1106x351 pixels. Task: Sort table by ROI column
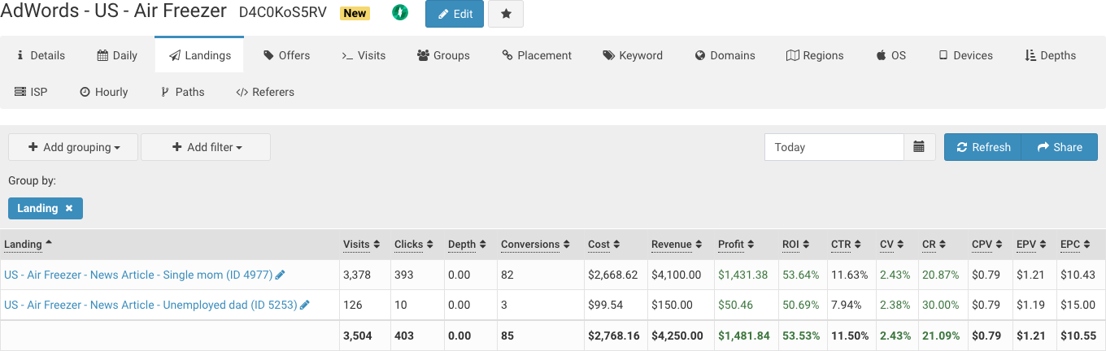(x=798, y=244)
